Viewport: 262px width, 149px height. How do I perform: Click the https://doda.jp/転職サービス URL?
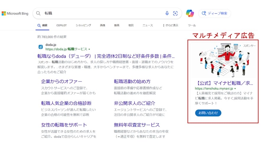[66, 49]
